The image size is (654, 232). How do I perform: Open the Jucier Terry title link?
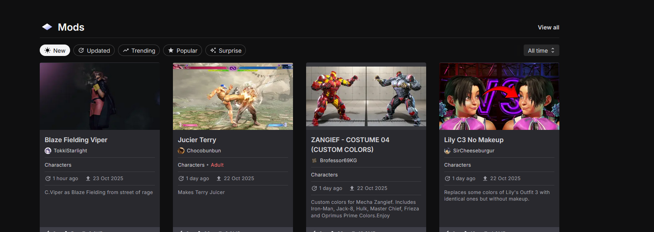tap(197, 140)
